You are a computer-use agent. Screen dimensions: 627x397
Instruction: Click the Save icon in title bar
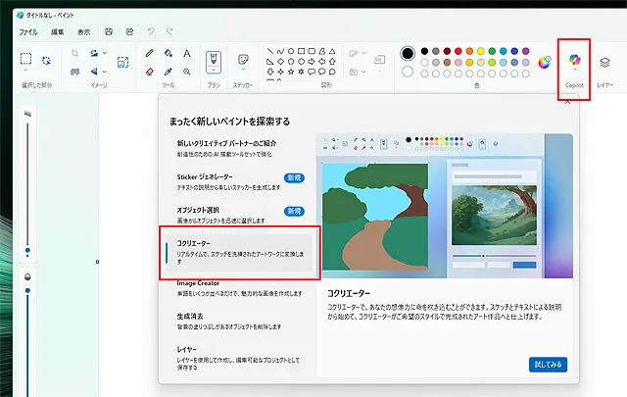pos(108,31)
